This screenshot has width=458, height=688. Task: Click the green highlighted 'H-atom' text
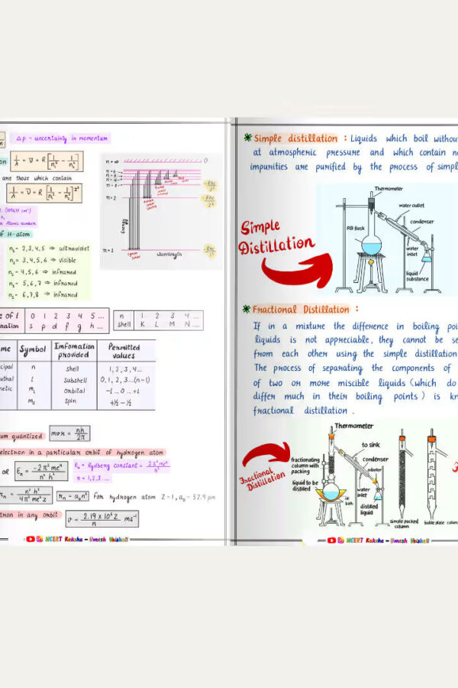(19, 235)
